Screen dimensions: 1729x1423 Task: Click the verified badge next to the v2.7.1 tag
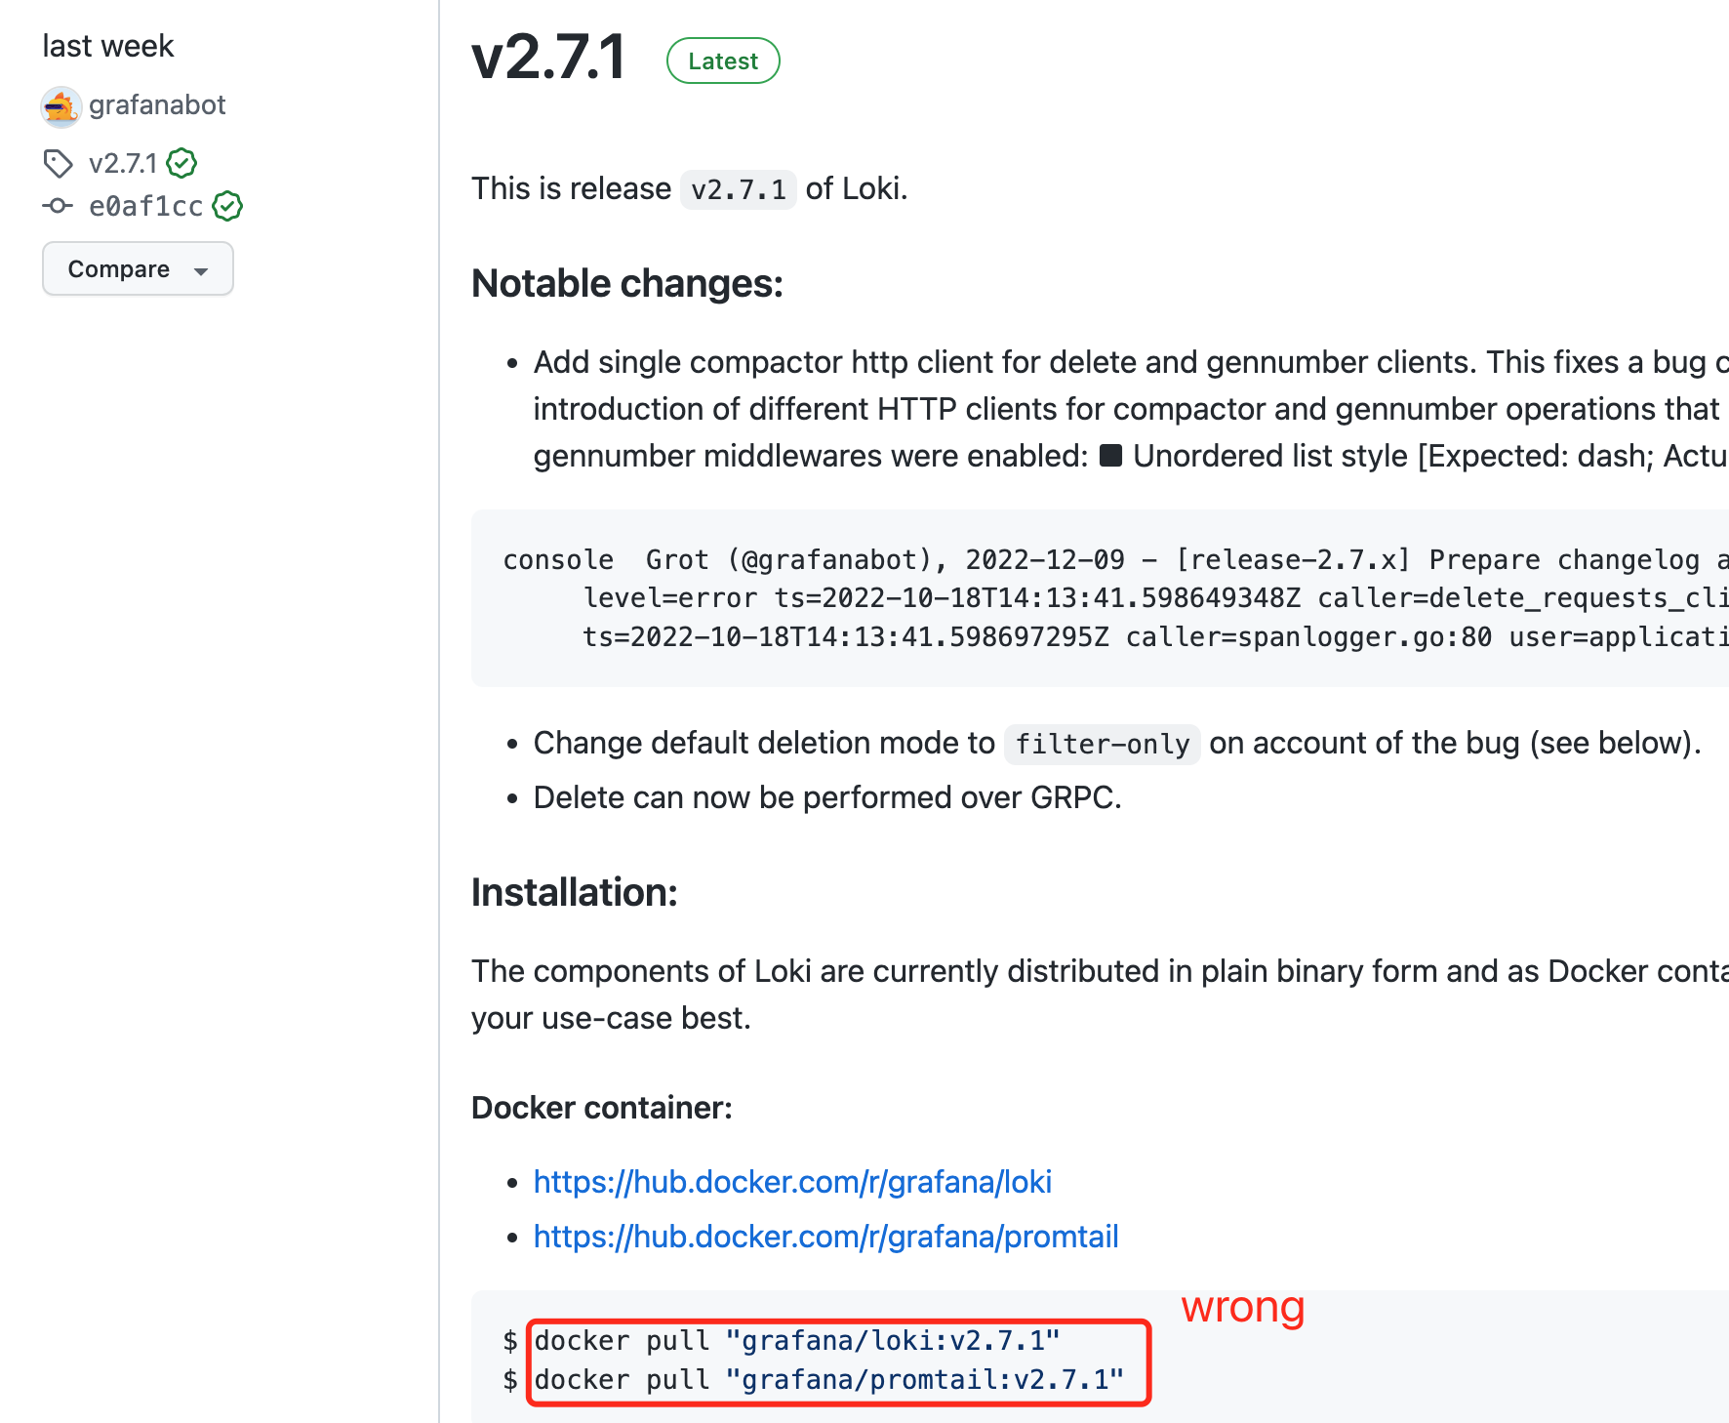pyautogui.click(x=182, y=164)
